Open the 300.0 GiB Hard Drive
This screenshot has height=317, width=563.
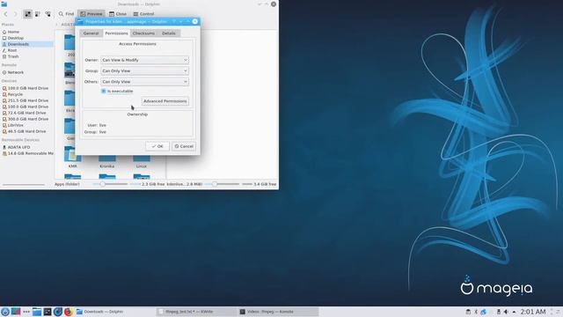27,119
